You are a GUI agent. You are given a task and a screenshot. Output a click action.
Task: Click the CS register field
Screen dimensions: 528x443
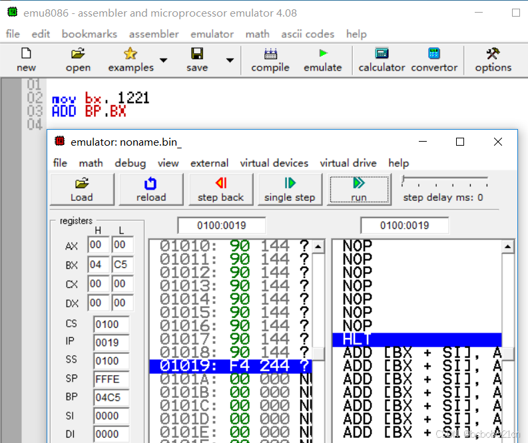[111, 324]
